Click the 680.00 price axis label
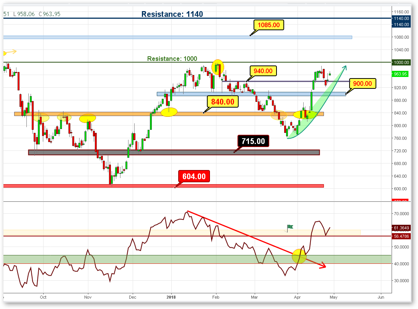This screenshot has height=309, width=418. point(400,163)
